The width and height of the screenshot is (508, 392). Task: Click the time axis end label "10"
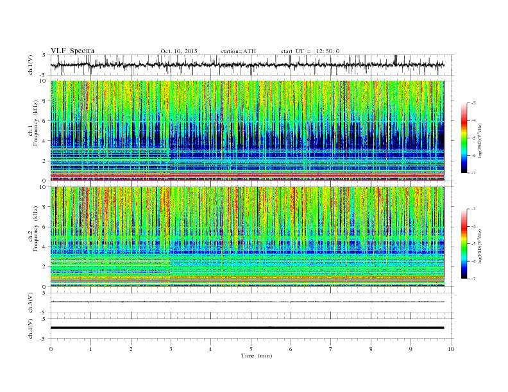(451, 349)
